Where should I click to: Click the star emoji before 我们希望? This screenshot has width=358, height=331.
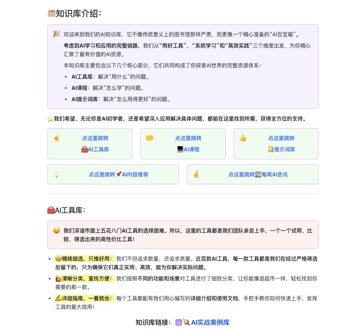tap(51, 119)
